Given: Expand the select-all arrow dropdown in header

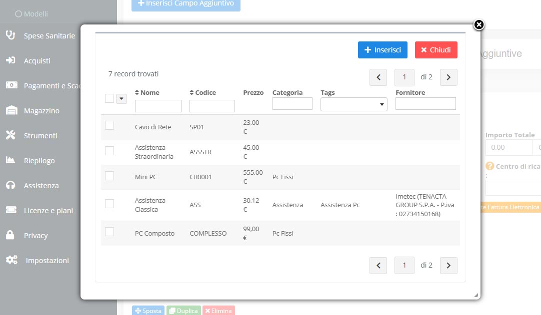Looking at the screenshot, I should 121,99.
